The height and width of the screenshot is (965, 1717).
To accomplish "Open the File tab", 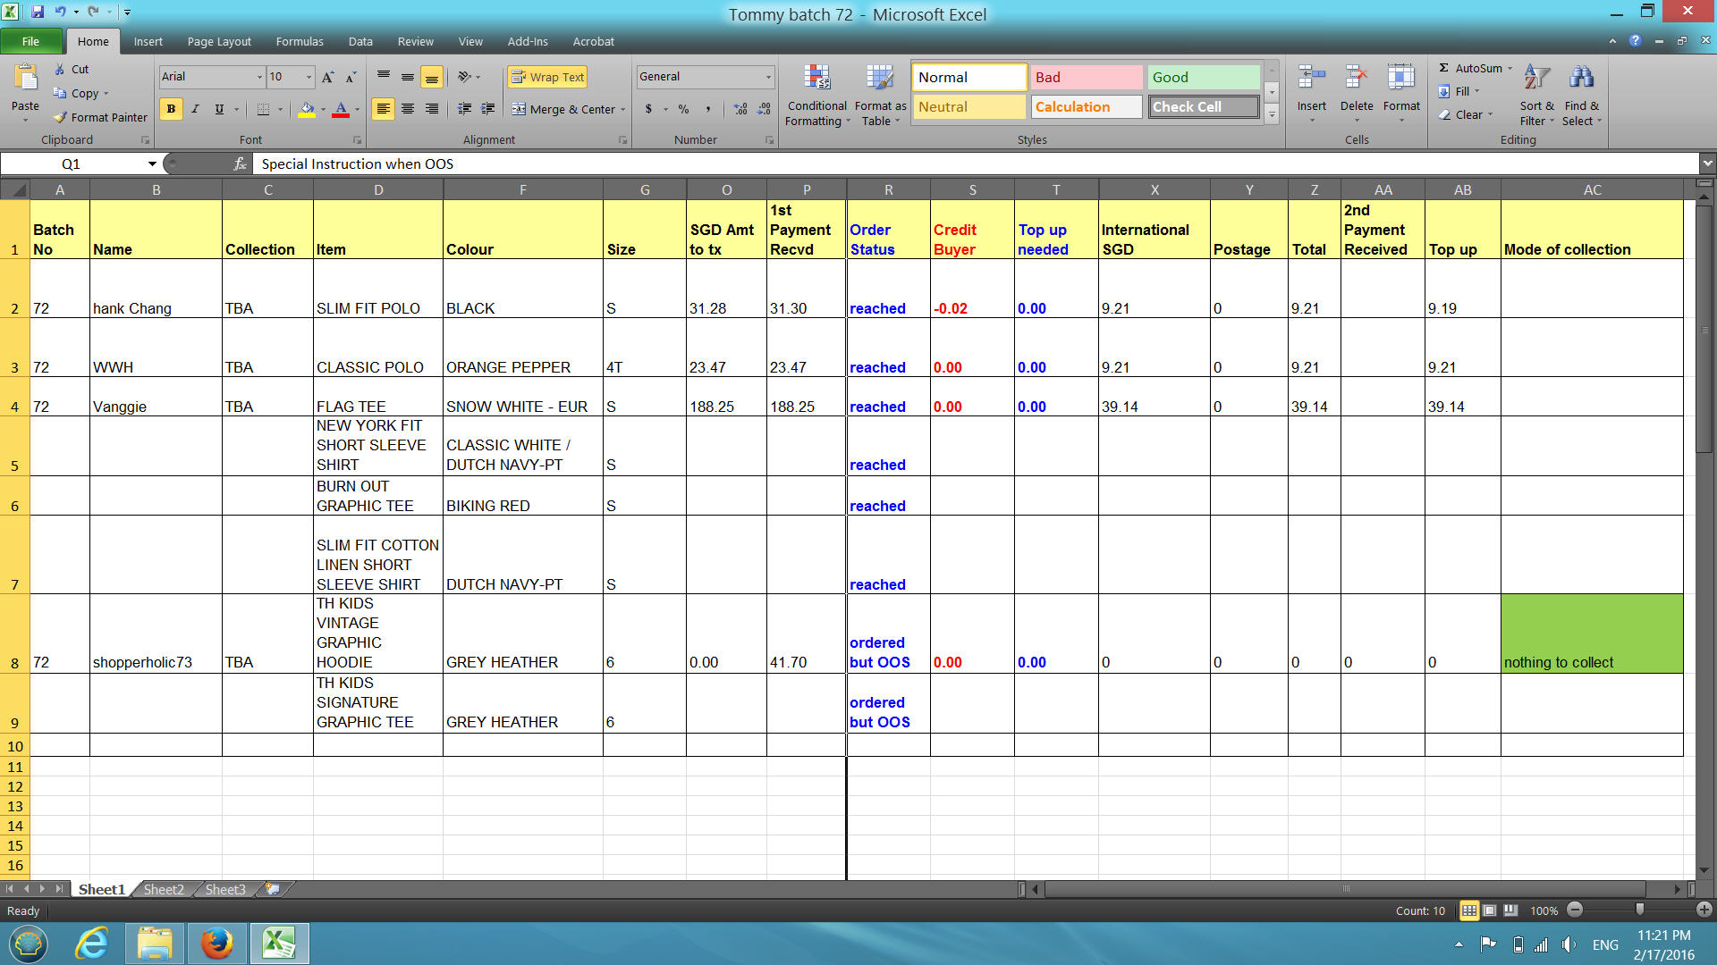I will (x=30, y=41).
